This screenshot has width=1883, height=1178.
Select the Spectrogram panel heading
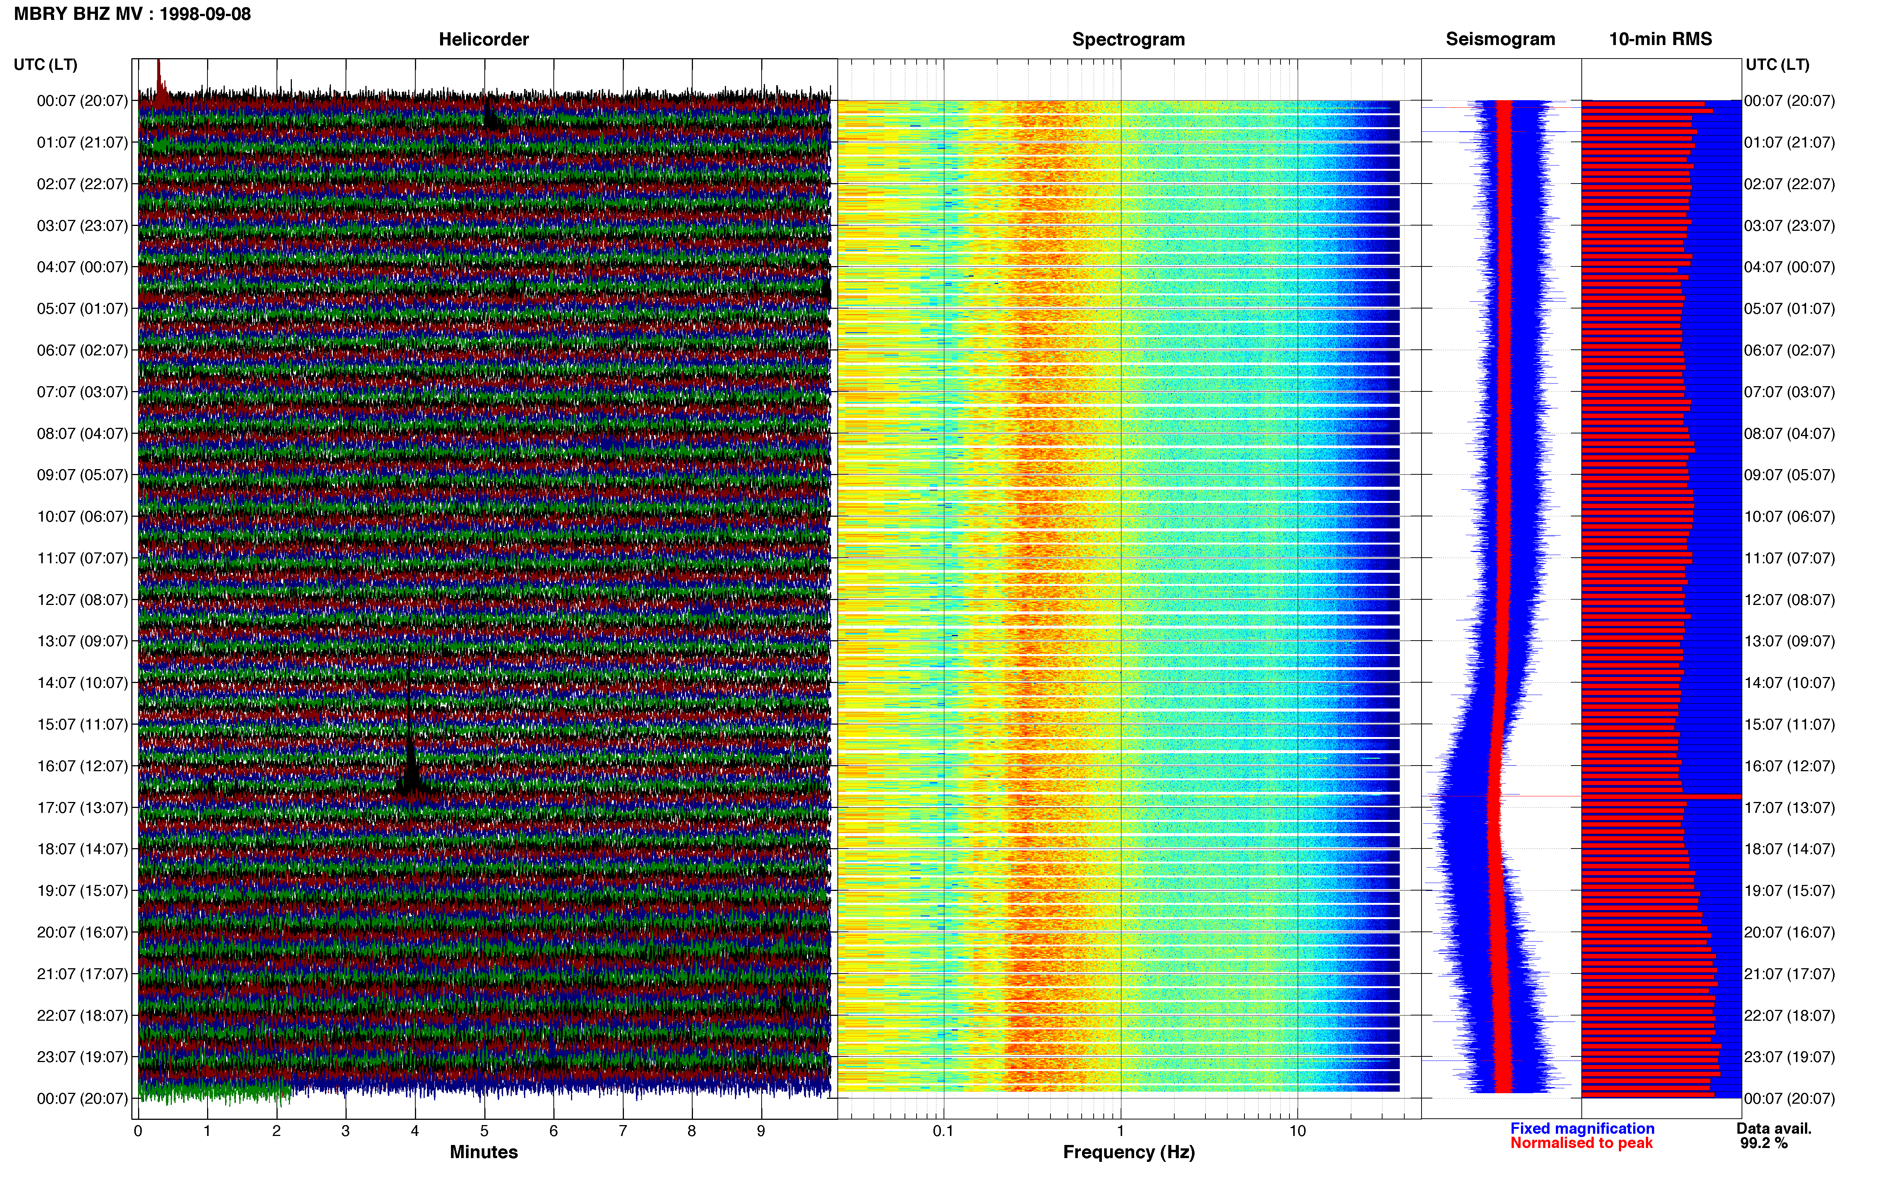pos(1129,39)
